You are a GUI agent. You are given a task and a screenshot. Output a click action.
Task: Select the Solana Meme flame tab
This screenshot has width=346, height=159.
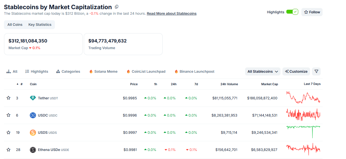point(103,71)
